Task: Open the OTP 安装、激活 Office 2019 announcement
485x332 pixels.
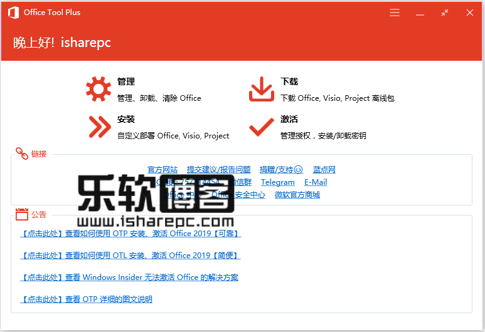Action: click(131, 234)
